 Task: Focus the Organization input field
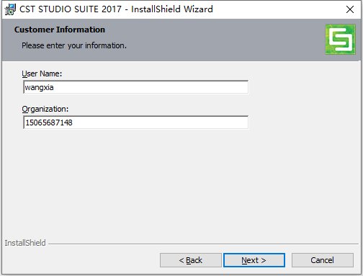[x=136, y=123]
